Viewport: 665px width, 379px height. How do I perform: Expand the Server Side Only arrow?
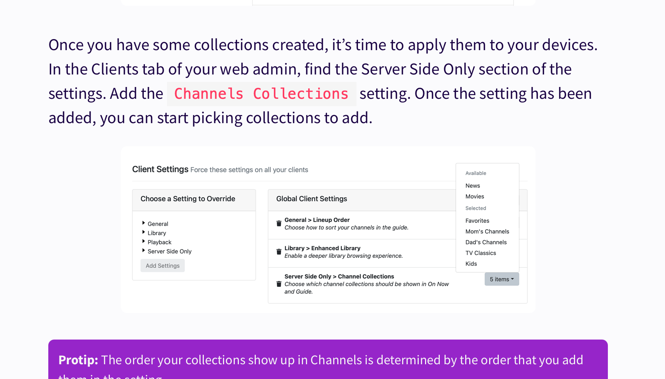click(143, 251)
